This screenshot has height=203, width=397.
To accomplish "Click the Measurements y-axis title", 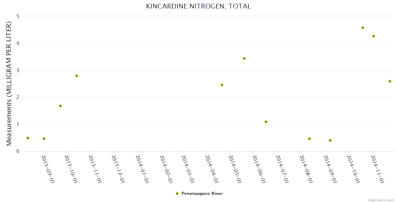I will (9, 84).
